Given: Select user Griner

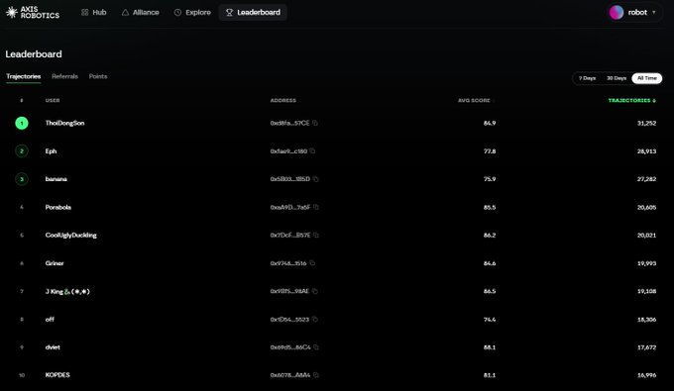Looking at the screenshot, I should tap(55, 263).
